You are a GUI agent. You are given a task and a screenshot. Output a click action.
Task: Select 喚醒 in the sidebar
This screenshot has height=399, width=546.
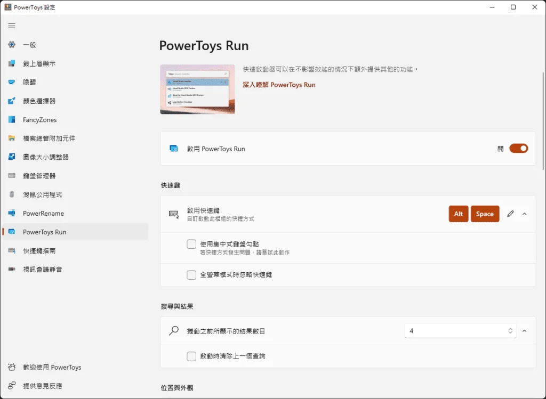click(x=75, y=82)
